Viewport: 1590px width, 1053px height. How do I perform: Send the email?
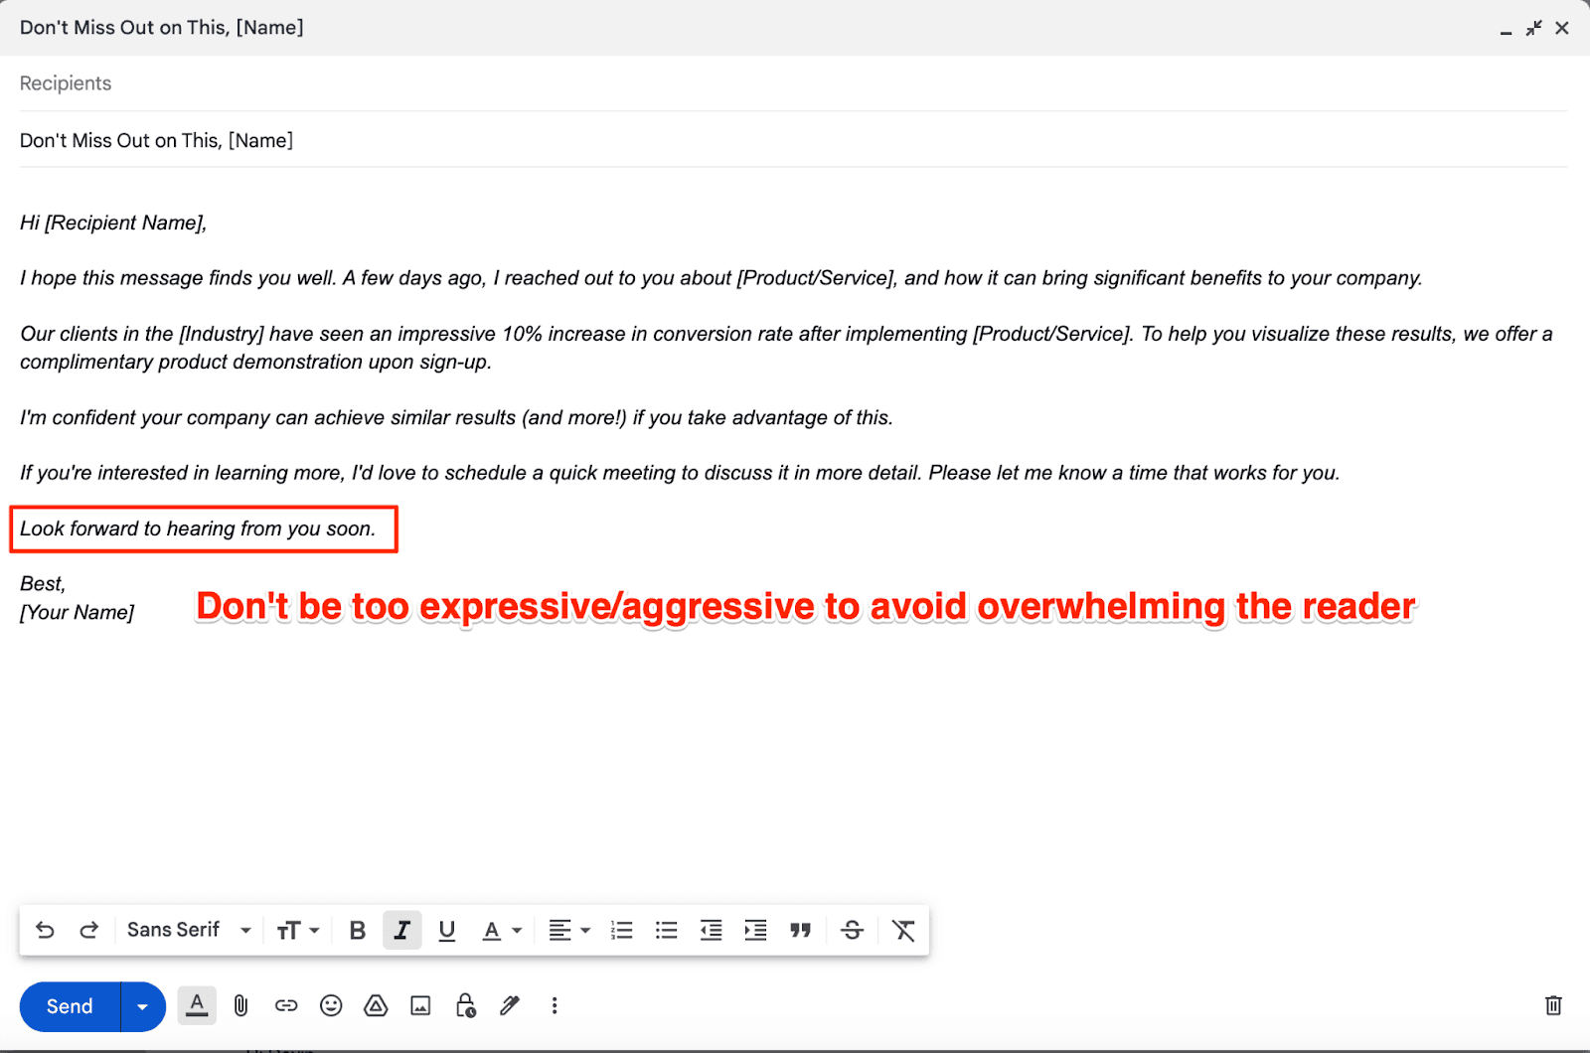point(68,1006)
